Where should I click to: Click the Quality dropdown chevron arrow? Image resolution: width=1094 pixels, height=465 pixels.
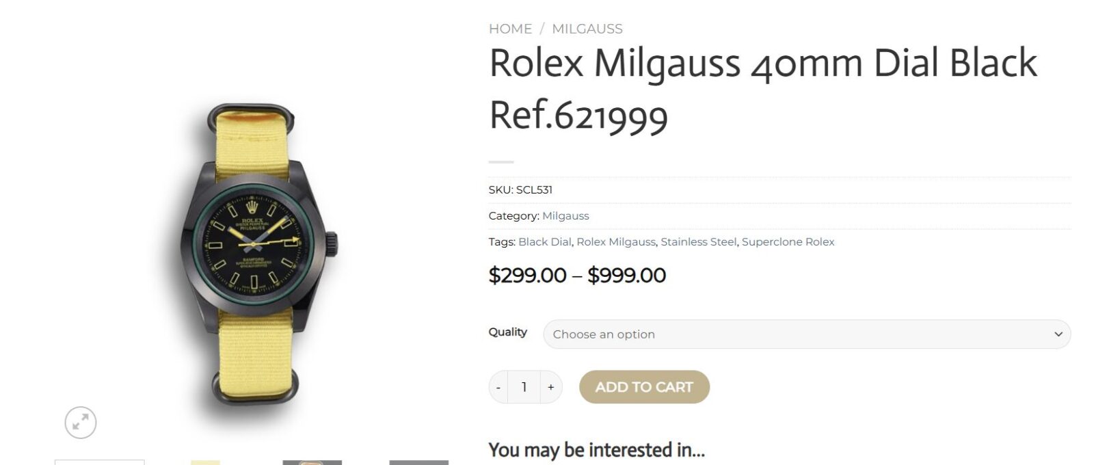click(1058, 334)
